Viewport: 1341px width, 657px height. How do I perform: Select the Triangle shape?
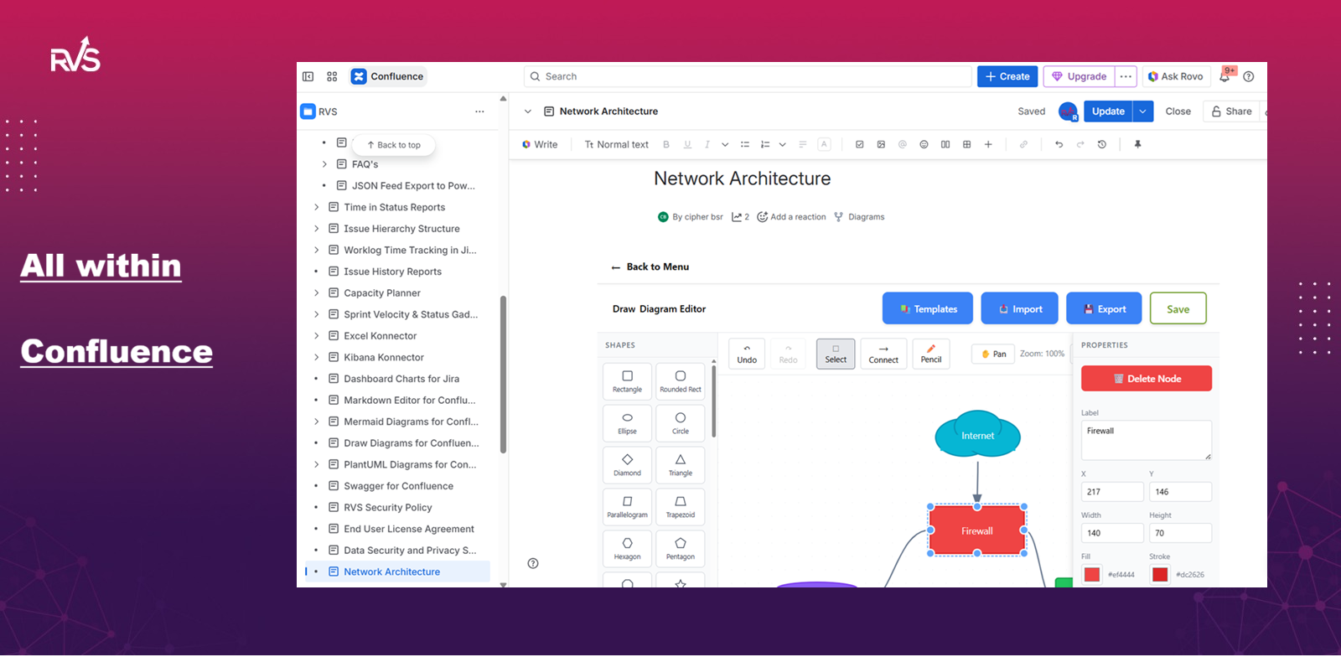(681, 465)
